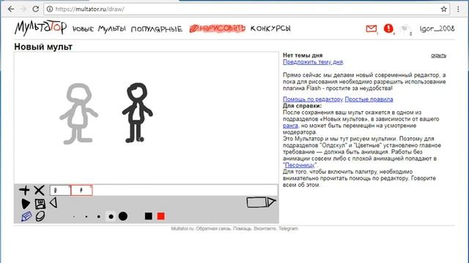This screenshot has width=469, height=263.
Task: Open the Популярные section
Action: pyautogui.click(x=156, y=29)
